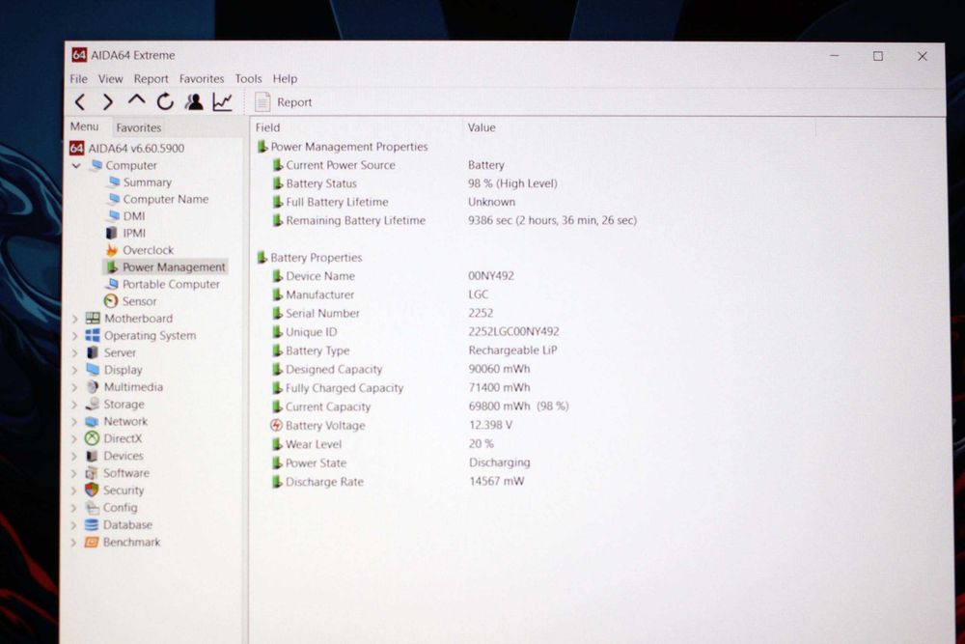
Task: Switch to the Favorites tab
Action: [x=138, y=127]
